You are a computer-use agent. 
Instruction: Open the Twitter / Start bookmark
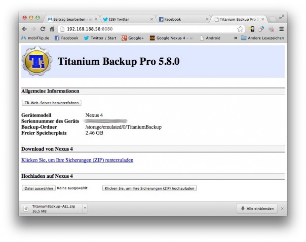coord(100,38)
